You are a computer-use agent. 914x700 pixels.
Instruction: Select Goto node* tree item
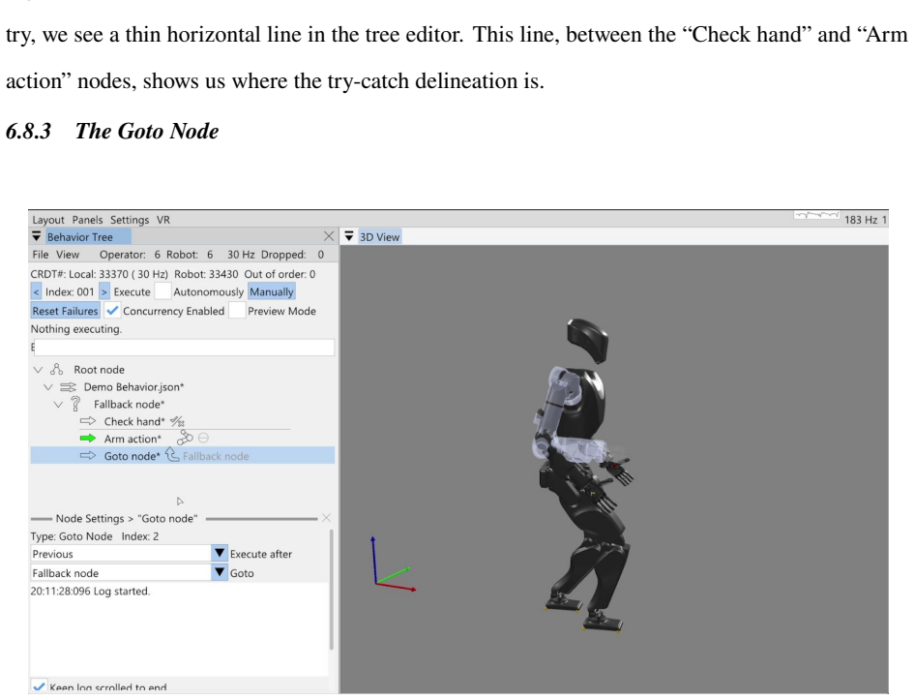click(132, 456)
